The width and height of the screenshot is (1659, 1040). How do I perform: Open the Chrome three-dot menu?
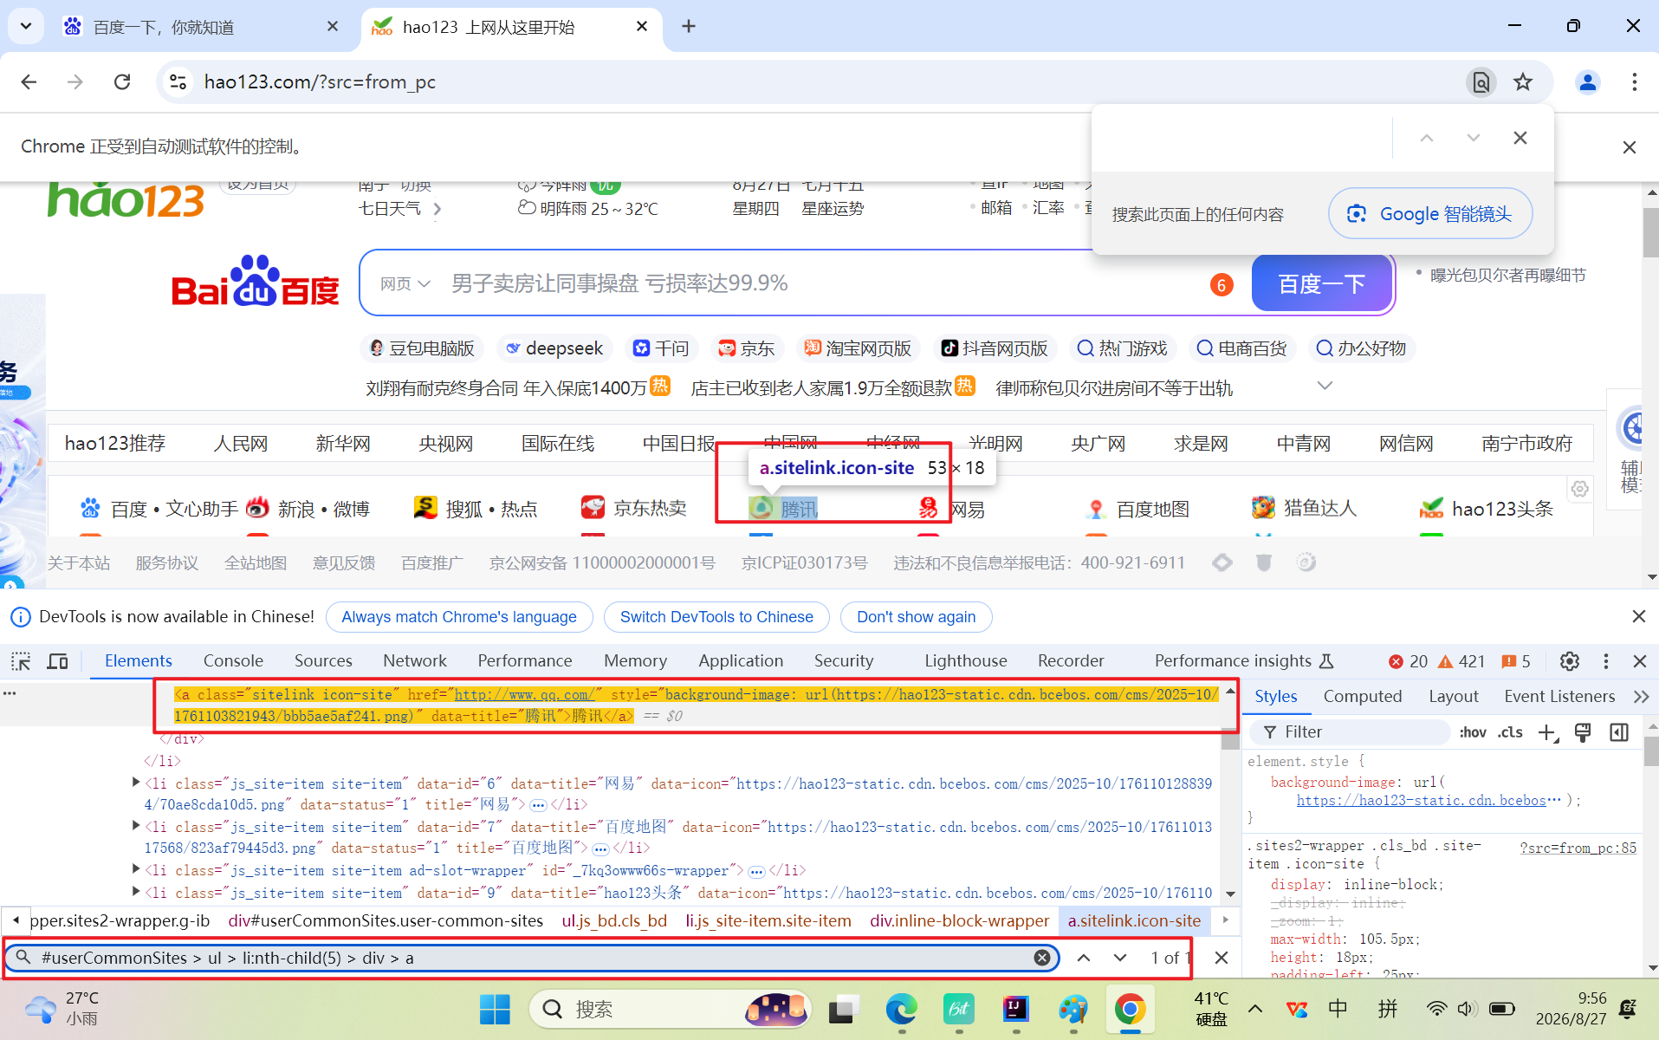click(x=1634, y=82)
